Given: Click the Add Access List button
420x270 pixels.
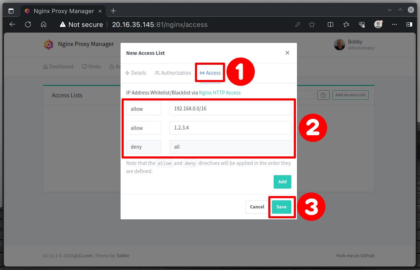Looking at the screenshot, I should click(x=351, y=95).
